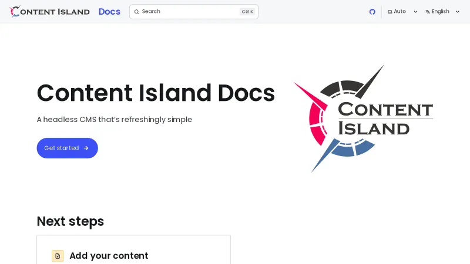Image resolution: width=470 pixels, height=264 pixels.
Task: Open the English language selector
Action: click(441, 12)
